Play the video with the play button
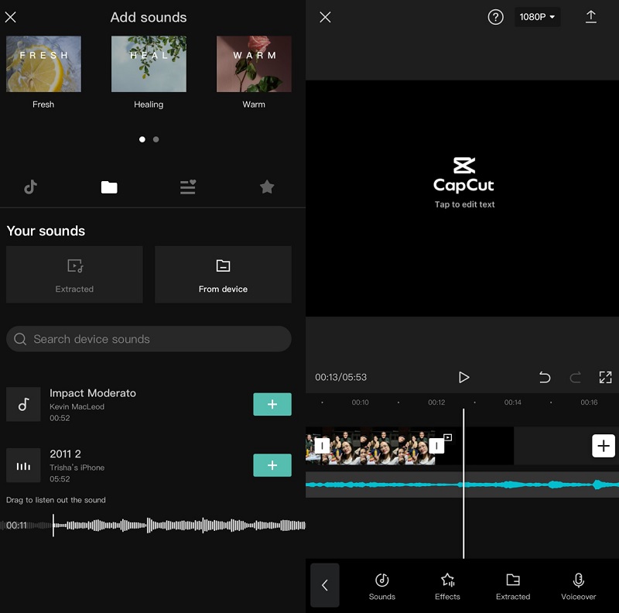Viewport: 619px width, 613px height. [463, 377]
